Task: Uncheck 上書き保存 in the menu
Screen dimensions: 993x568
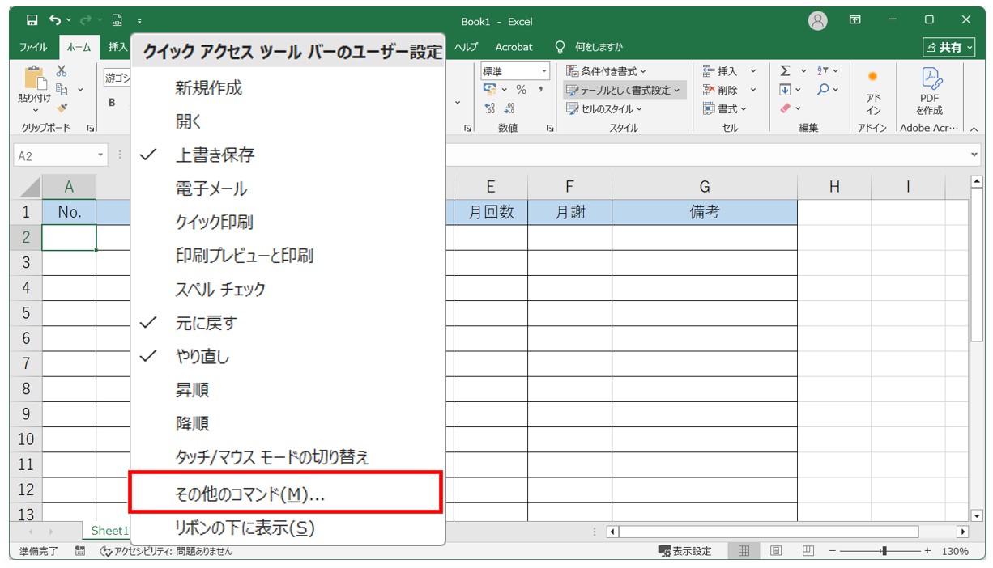Action: point(288,155)
